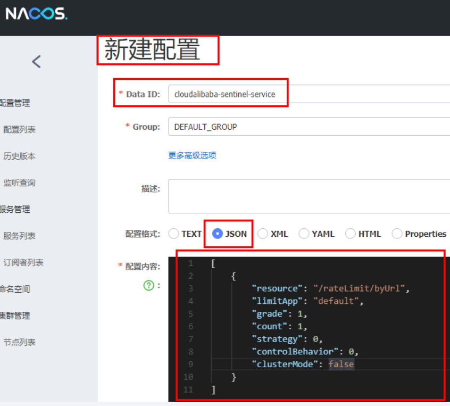Click the "controlBehavior" line in editor
Viewport: 450px width, 406px height.
tap(305, 351)
